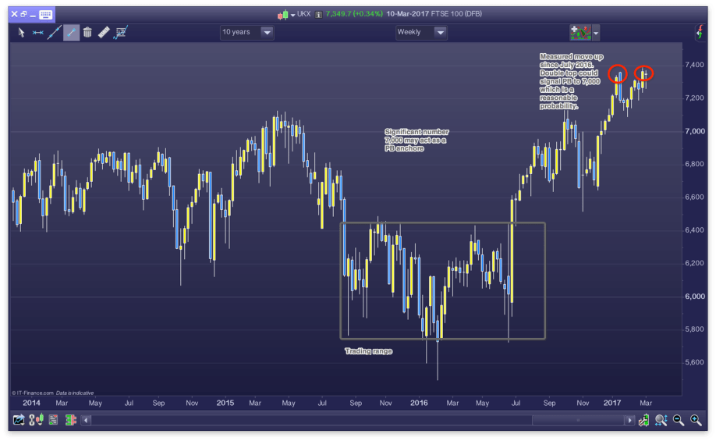This screenshot has width=716, height=441.
Task: Pick the trend line drawing tool
Action: [54, 32]
